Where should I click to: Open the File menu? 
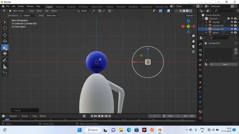click(7, 6)
